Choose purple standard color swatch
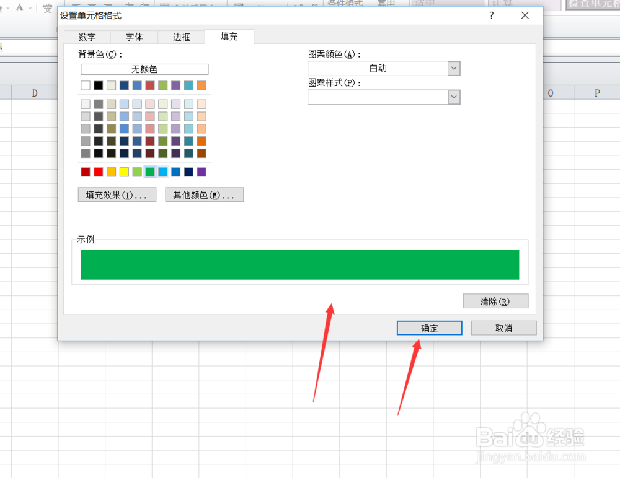 (x=201, y=172)
